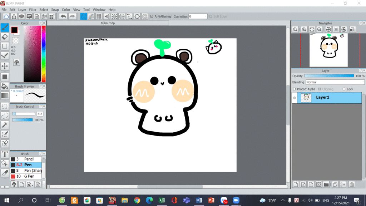Toggle the parallel lines snap guide
366x206 pixels.
point(91,16)
